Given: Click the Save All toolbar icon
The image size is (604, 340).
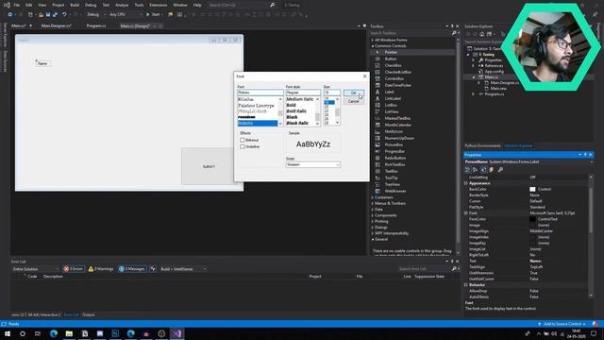Looking at the screenshot, I should pos(55,15).
